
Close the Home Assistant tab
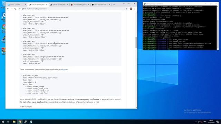[x=26, y=4]
